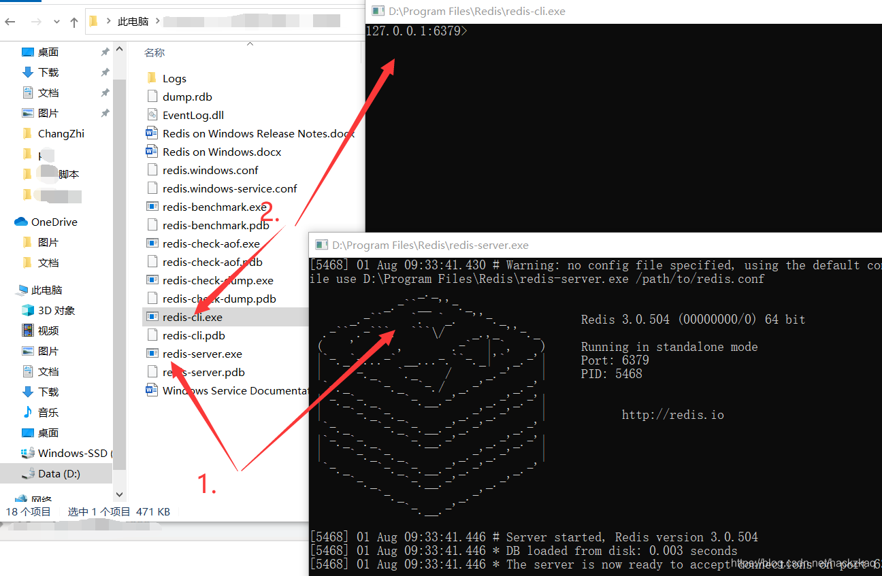This screenshot has width=882, height=576.
Task: Select OneDrive in the navigation pane
Action: [x=54, y=222]
